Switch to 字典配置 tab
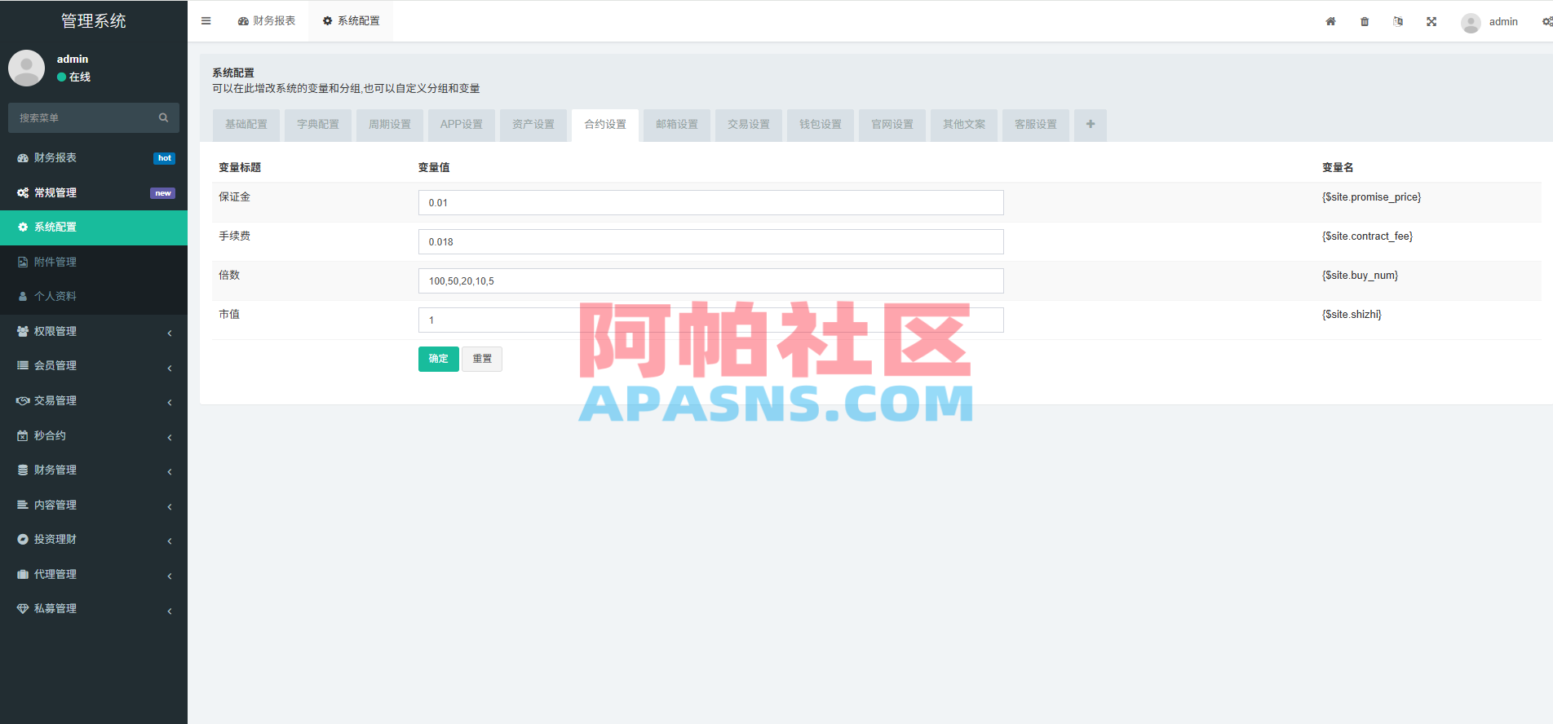The width and height of the screenshot is (1553, 724). (x=318, y=125)
